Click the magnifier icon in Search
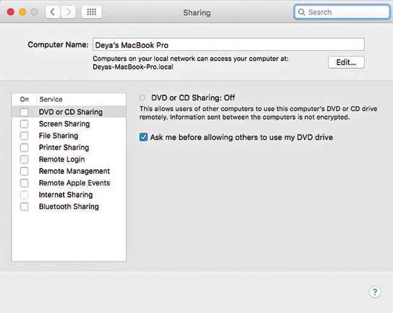Image resolution: width=393 pixels, height=313 pixels. 302,12
